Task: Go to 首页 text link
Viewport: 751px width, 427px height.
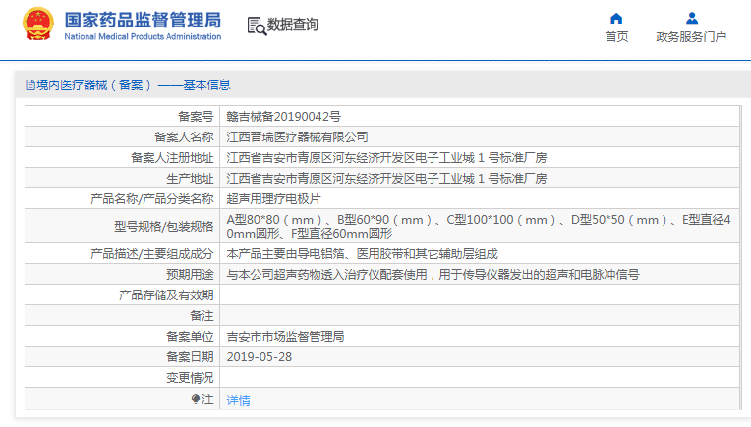Action: pos(616,37)
